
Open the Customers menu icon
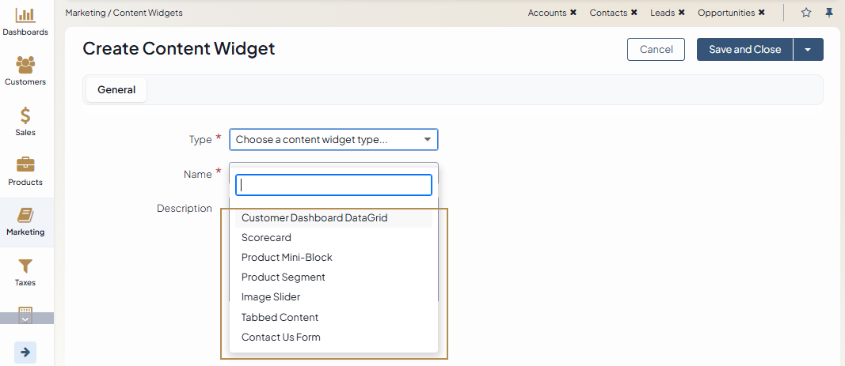tap(25, 65)
